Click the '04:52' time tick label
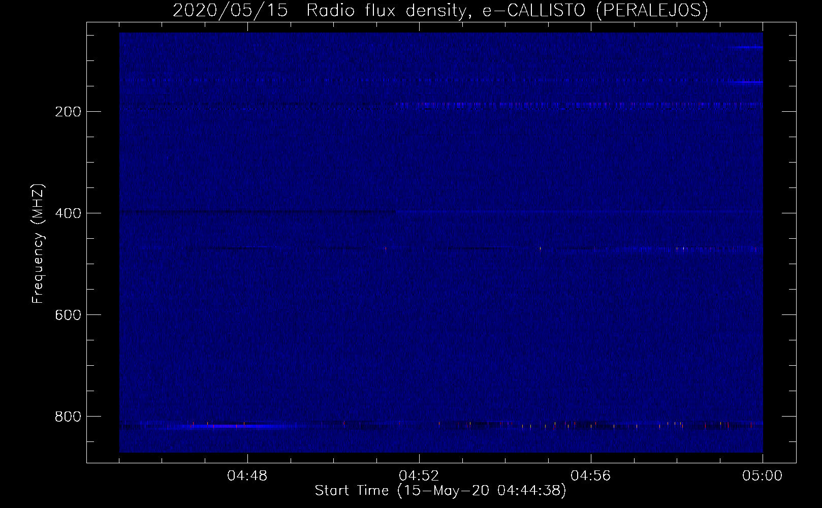The image size is (822, 508). pos(419,476)
